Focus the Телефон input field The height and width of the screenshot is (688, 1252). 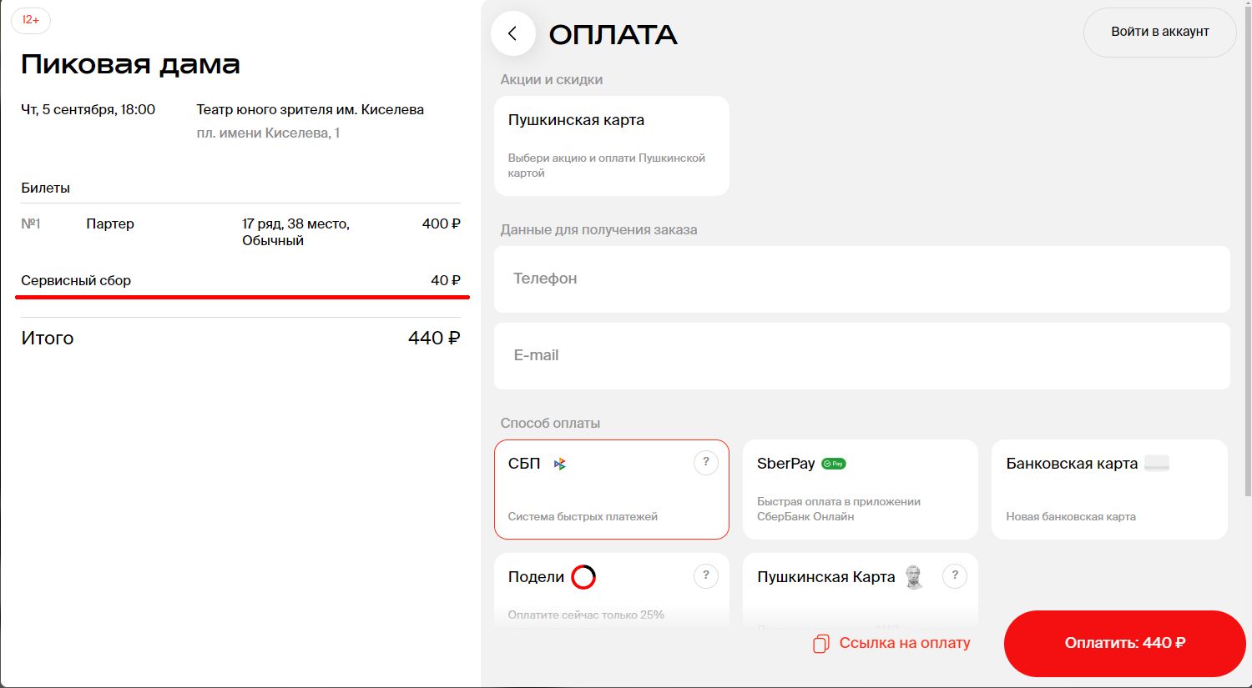[861, 279]
